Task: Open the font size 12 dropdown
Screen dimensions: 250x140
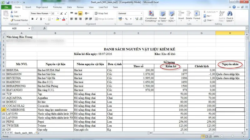Action: point(58,13)
